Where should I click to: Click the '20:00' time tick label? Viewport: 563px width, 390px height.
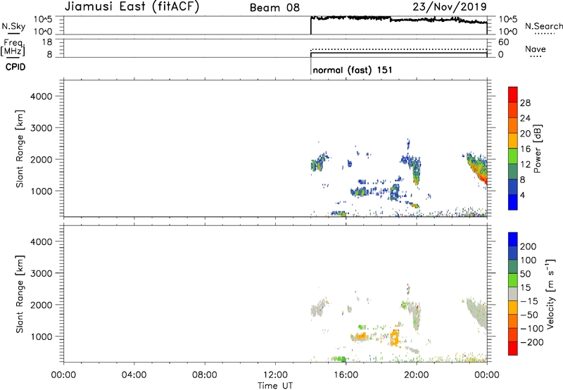click(x=417, y=375)
